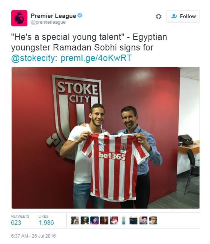Open the second liker's avatar
Image resolution: width=210 pixels, height=244 pixels.
pyautogui.click(x=85, y=220)
